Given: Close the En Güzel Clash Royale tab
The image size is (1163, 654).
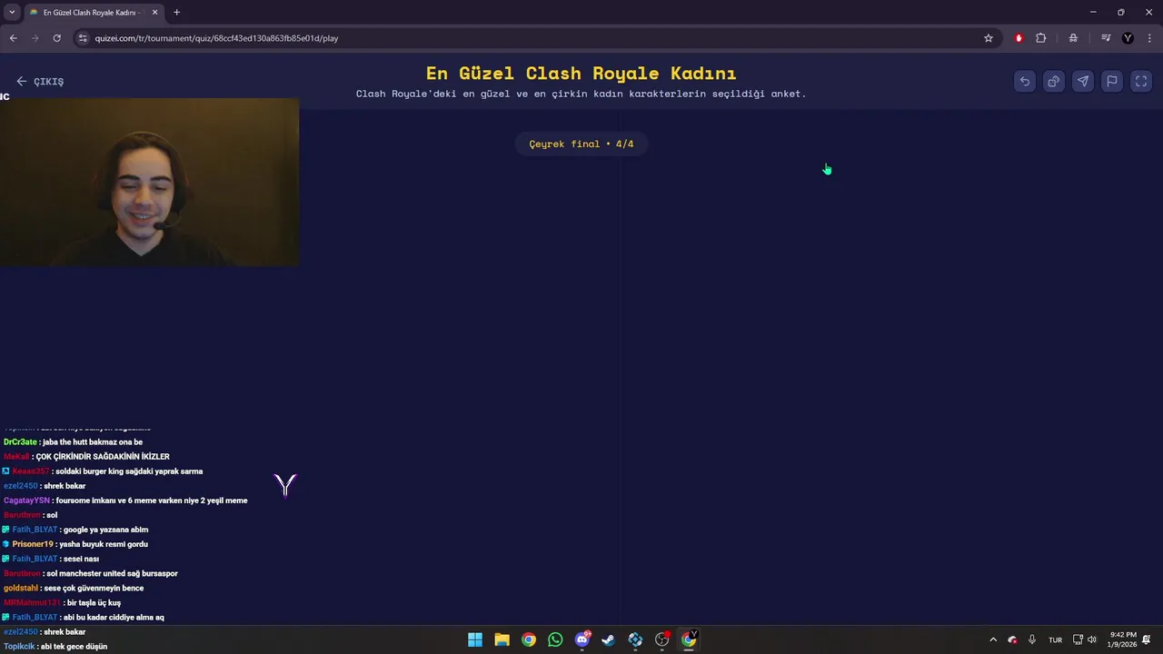Looking at the screenshot, I should (x=154, y=13).
